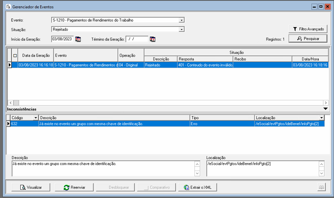Screen dimensions: 334x198
Task: Collapse the Inconsistências panel arrow
Action: tap(326, 109)
